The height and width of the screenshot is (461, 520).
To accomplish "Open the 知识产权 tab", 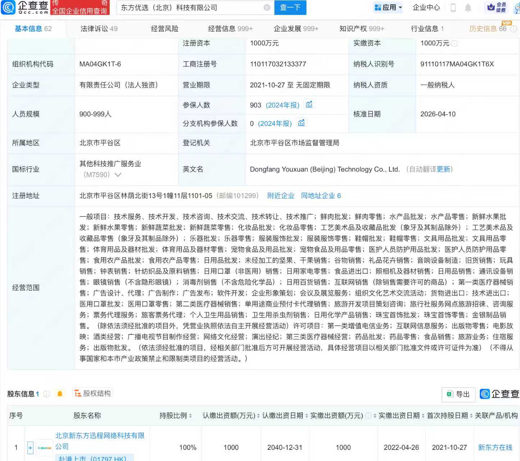I will coord(361,29).
